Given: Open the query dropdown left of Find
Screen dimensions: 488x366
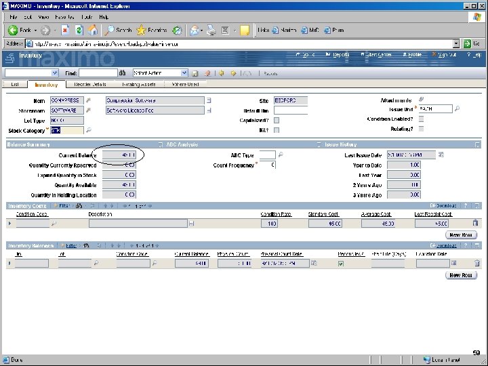Looking at the screenshot, I should tap(54, 73).
